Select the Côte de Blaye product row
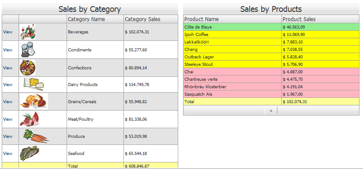363x169 pixels. (x=271, y=27)
